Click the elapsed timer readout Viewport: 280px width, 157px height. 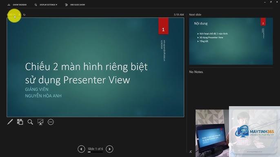pyautogui.click(x=12, y=15)
